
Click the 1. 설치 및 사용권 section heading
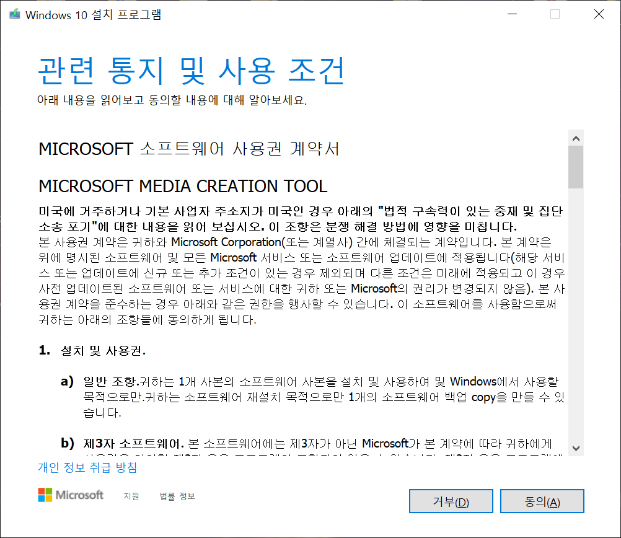[x=92, y=351]
